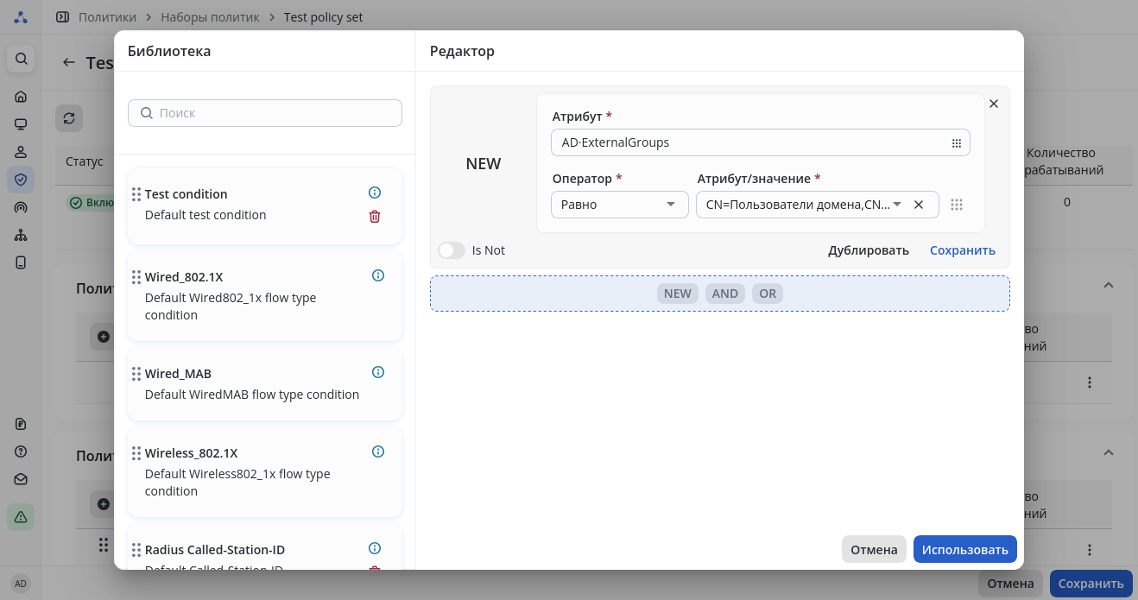
Task: Click Дублировать to duplicate condition
Action: click(x=869, y=250)
